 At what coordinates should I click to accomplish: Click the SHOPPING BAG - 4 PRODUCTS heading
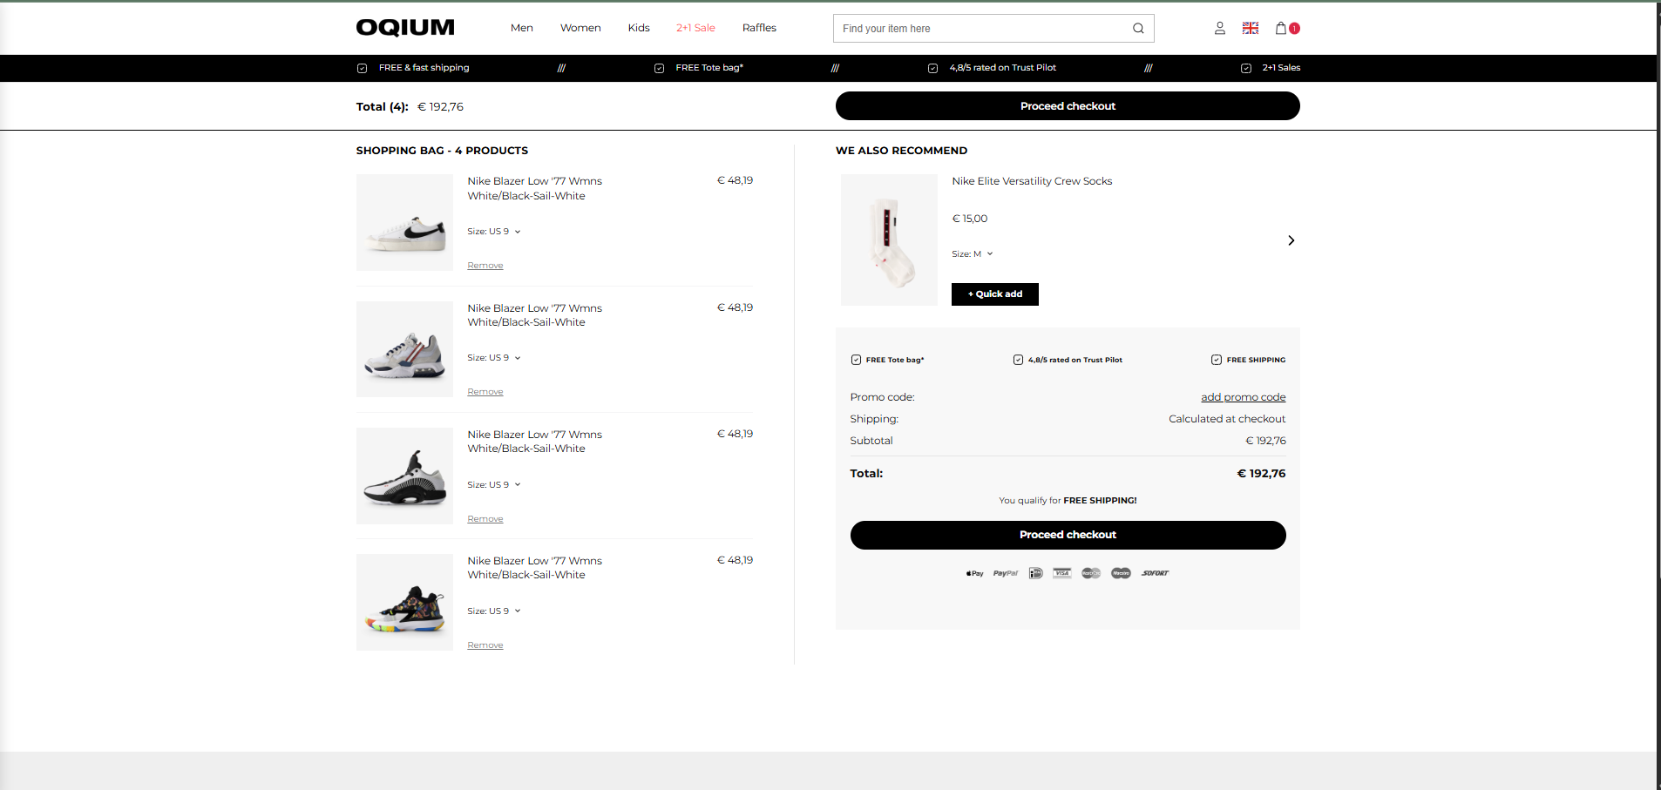442,151
